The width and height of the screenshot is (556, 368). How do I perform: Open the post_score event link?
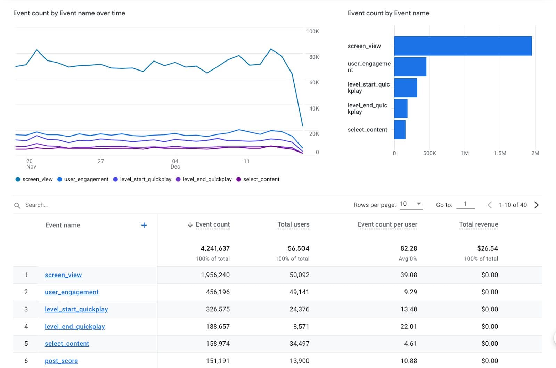pyautogui.click(x=61, y=361)
